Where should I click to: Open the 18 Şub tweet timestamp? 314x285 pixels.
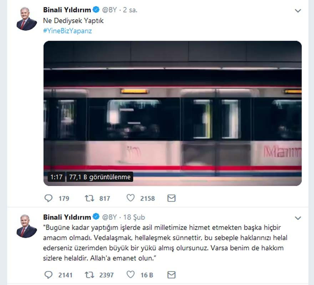click(x=134, y=217)
